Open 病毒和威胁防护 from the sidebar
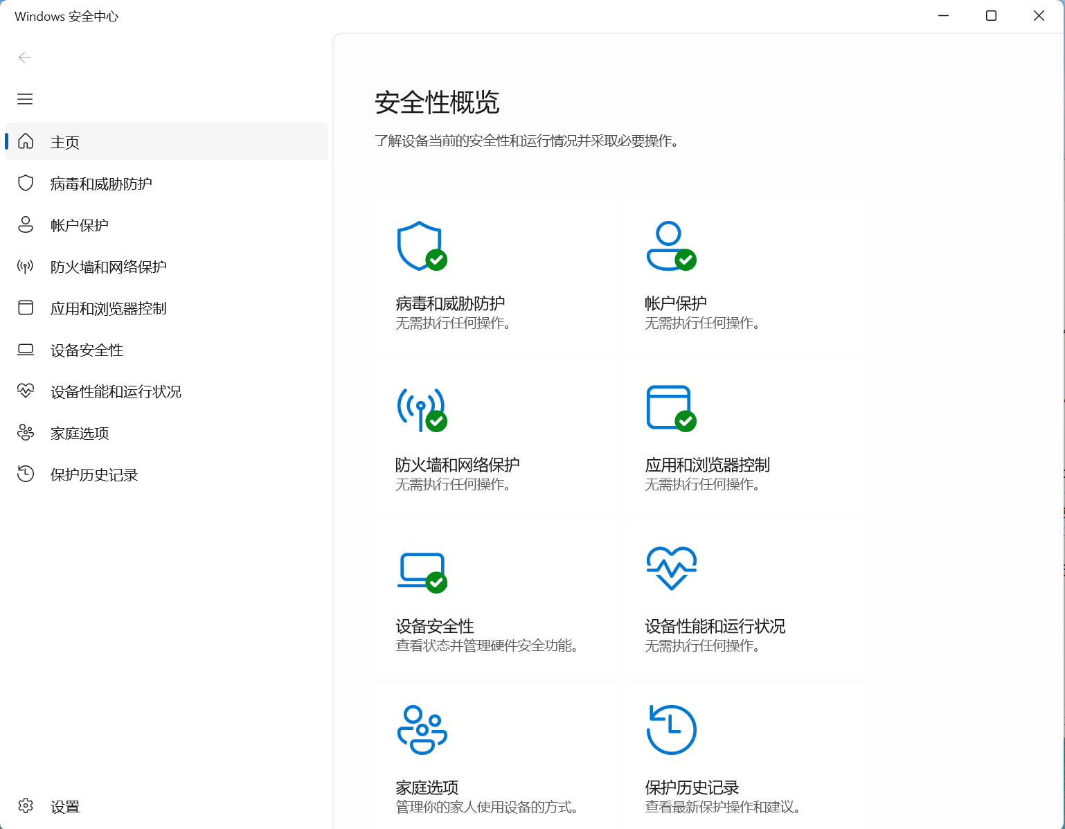 (100, 183)
